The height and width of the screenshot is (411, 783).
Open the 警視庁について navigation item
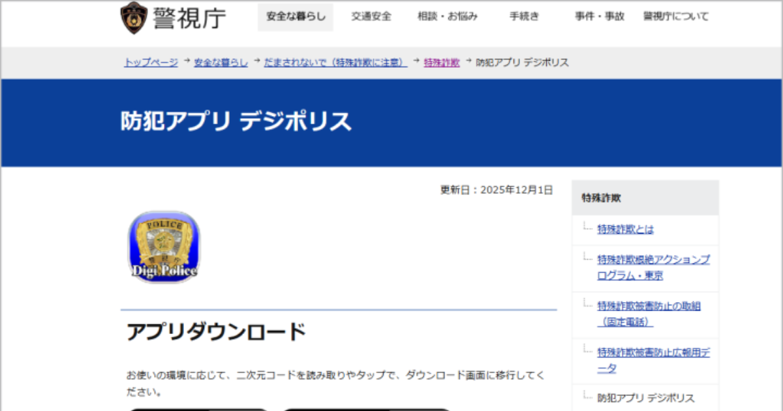coord(675,17)
